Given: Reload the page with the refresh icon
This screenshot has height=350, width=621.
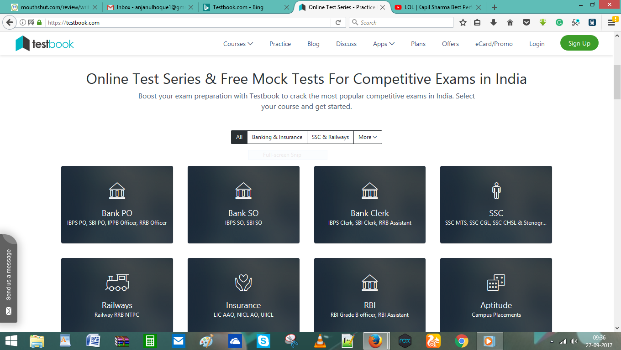Looking at the screenshot, I should 338,22.
